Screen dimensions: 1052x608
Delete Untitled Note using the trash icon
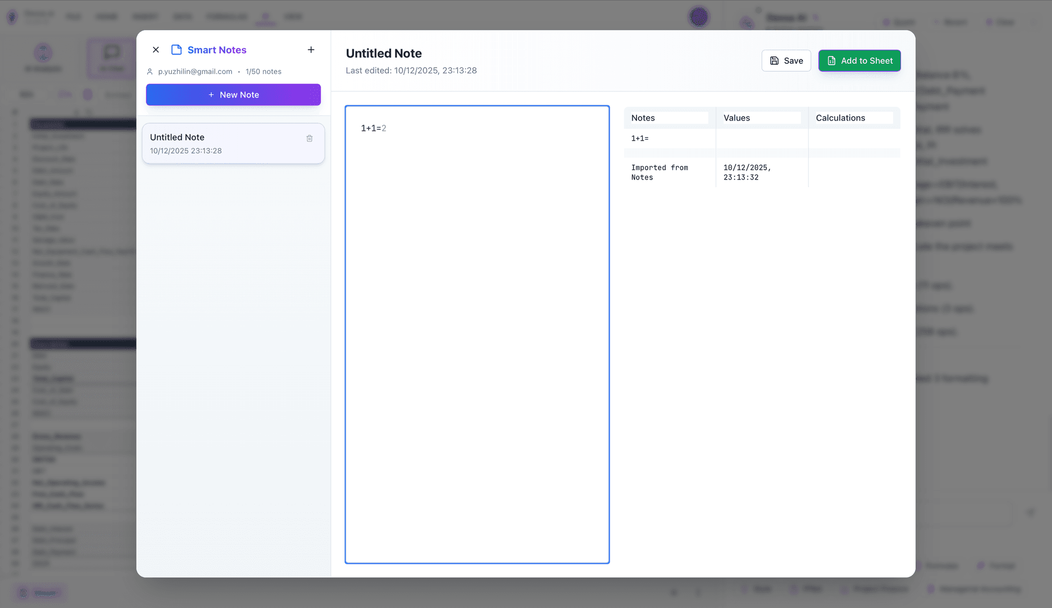(309, 139)
